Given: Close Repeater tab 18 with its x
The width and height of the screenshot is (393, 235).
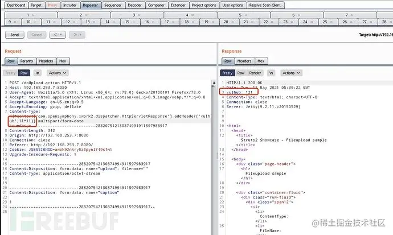Looking at the screenshot, I should 193,22.
